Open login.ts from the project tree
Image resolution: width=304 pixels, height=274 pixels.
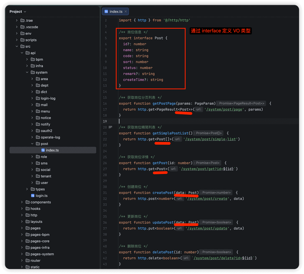[42, 196]
